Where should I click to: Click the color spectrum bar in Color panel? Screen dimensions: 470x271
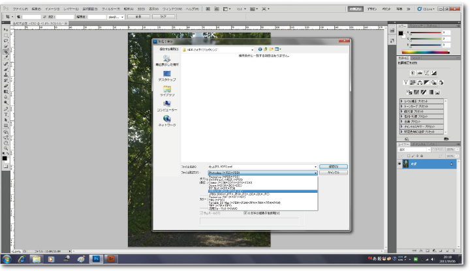pos(426,51)
